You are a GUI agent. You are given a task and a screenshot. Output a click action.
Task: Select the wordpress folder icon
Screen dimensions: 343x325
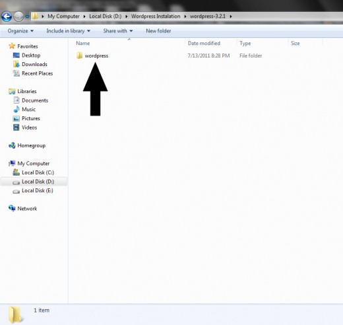point(79,55)
